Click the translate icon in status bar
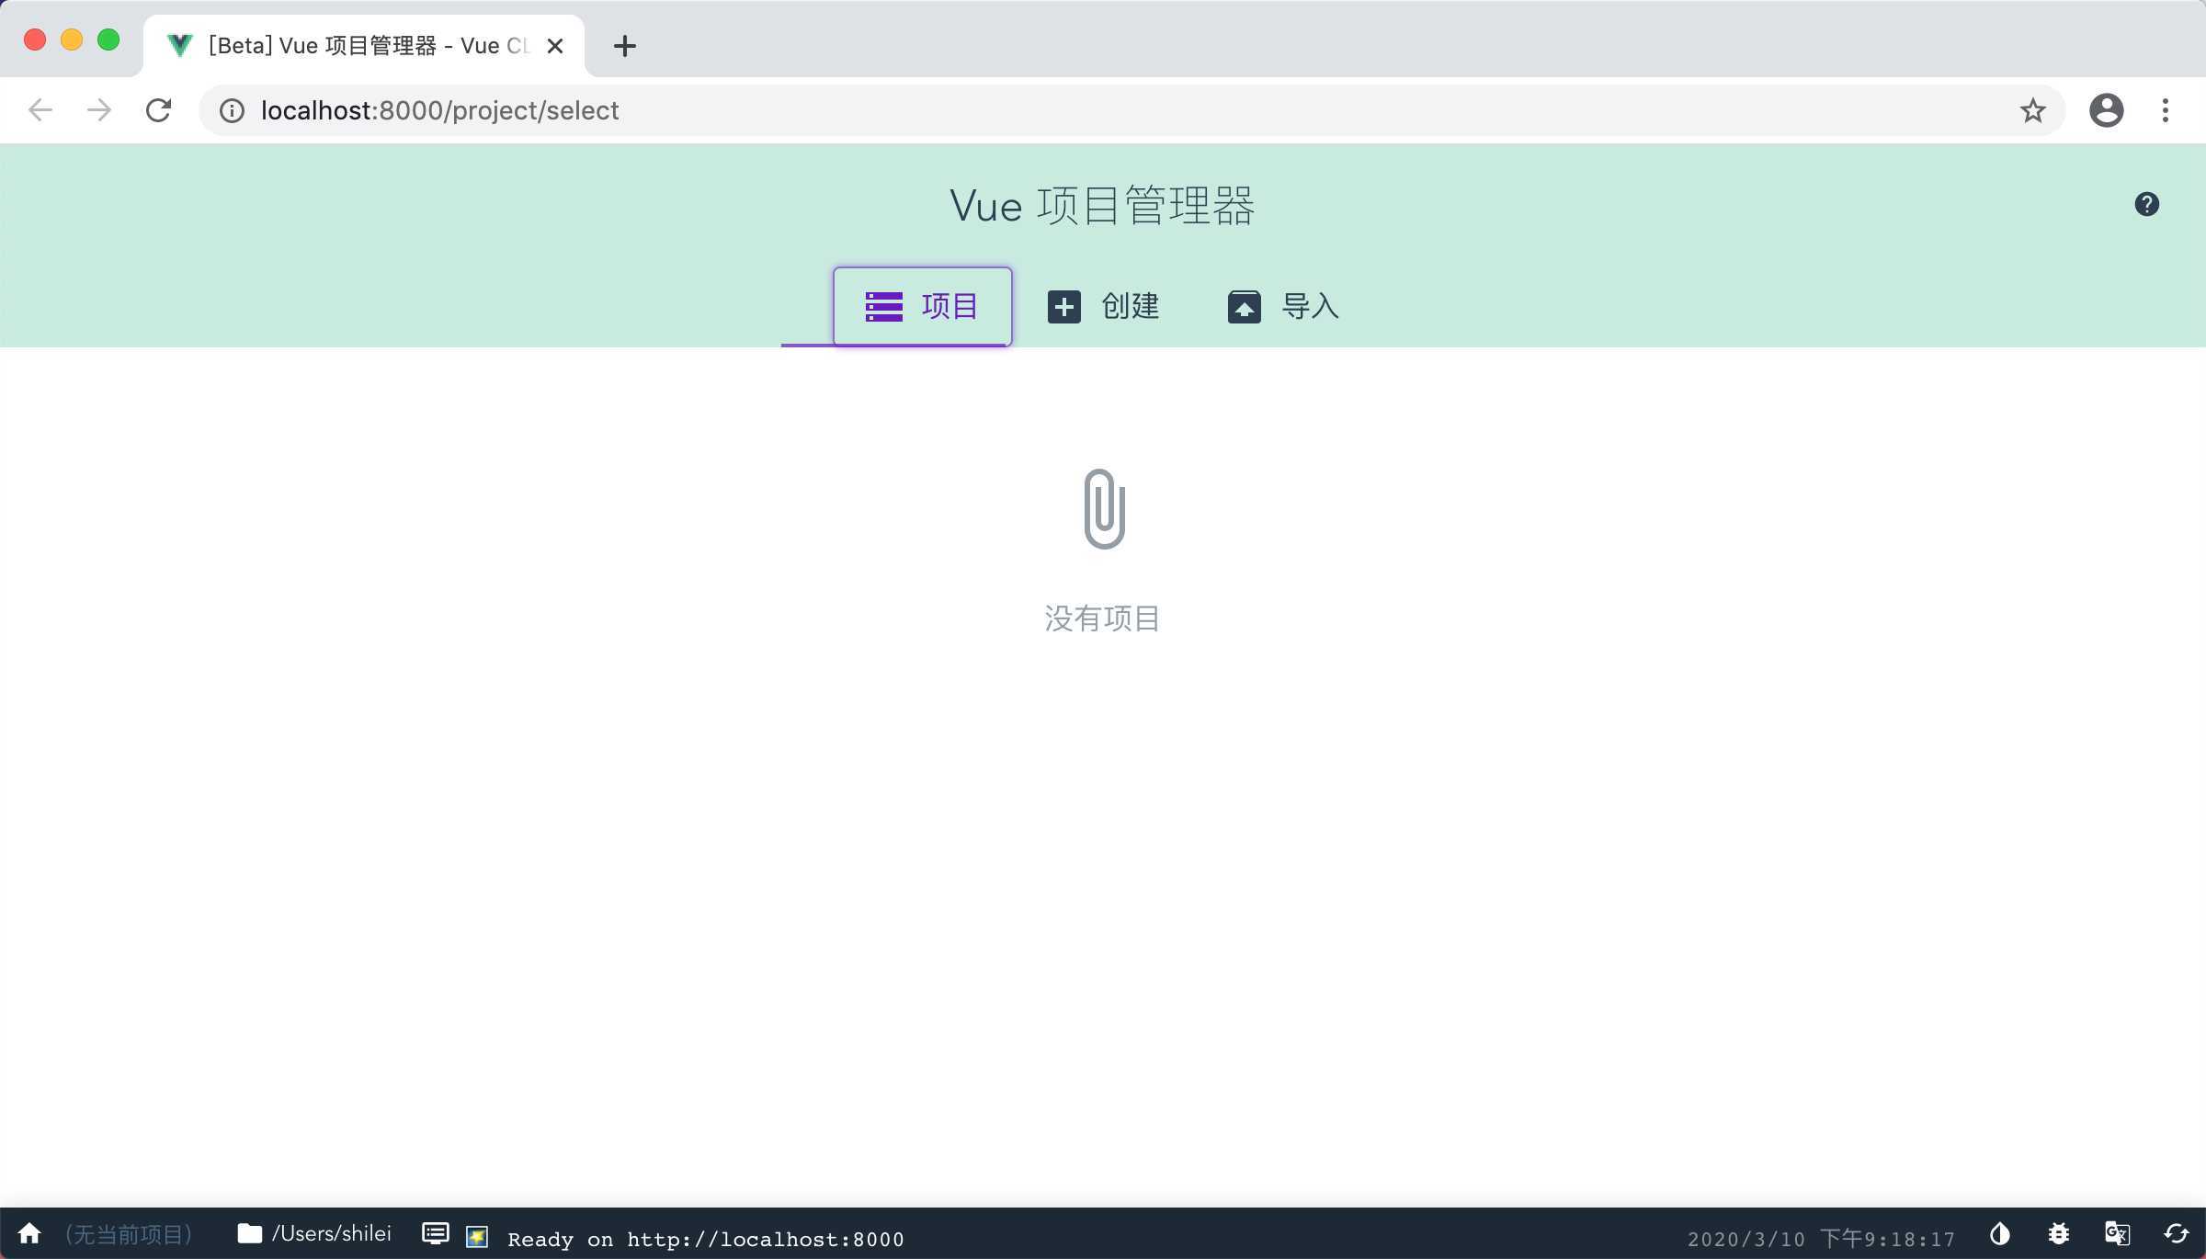This screenshot has height=1259, width=2206. coord(2117,1233)
